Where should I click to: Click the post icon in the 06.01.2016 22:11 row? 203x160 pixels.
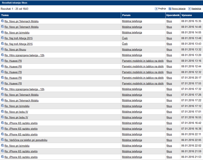click(x=3, y=134)
